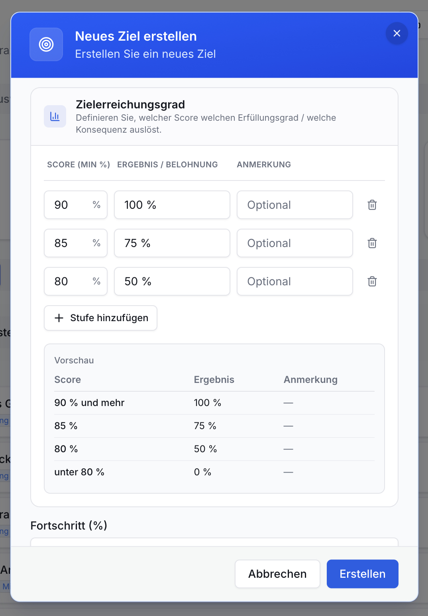This screenshot has width=428, height=616.
Task: Focus the Optional note field in 90 row
Action: [x=295, y=205]
